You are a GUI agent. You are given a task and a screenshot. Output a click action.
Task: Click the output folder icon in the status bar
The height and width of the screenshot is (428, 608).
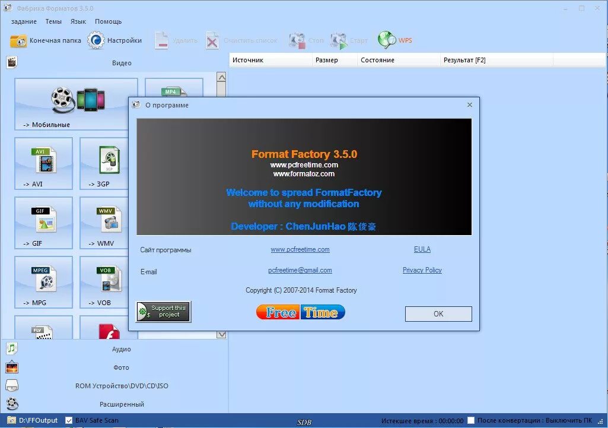(11, 420)
